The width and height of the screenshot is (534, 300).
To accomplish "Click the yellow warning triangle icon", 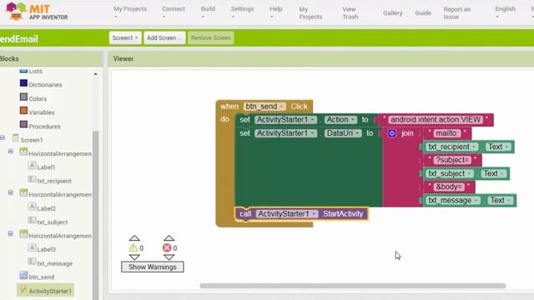I will pos(133,248).
